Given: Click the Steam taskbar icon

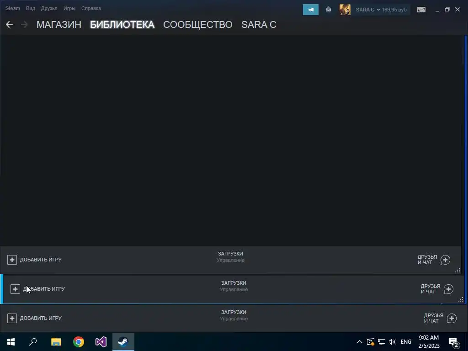Looking at the screenshot, I should click(123, 342).
